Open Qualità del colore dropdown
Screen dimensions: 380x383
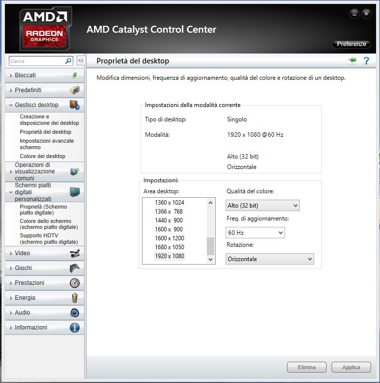pyautogui.click(x=262, y=206)
